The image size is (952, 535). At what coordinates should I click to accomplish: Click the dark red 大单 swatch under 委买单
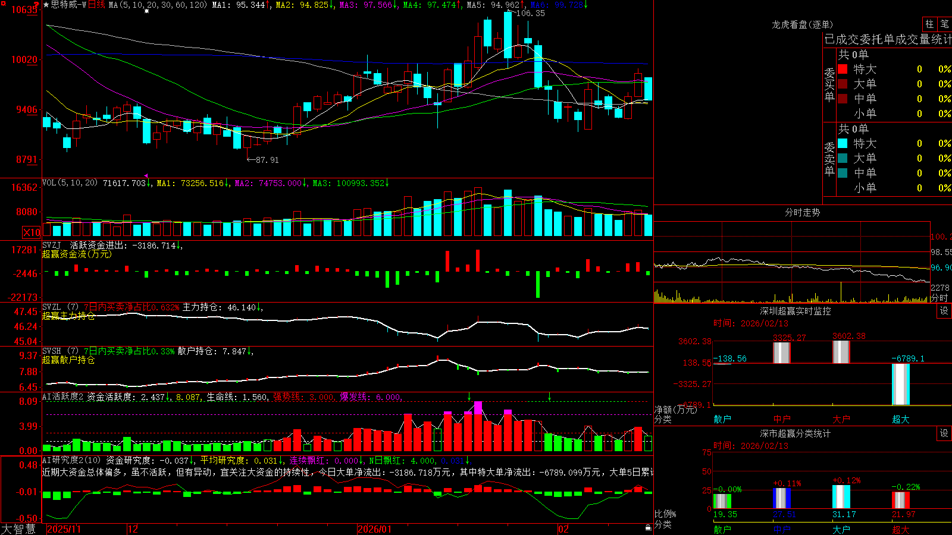point(843,84)
